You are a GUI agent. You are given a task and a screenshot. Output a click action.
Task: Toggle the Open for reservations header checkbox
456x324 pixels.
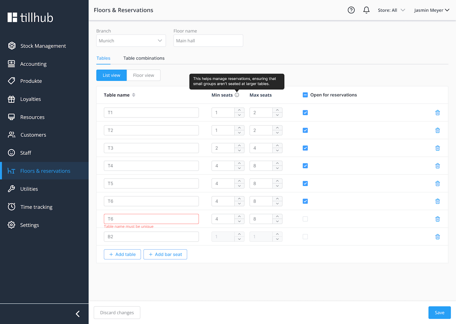[x=305, y=95]
